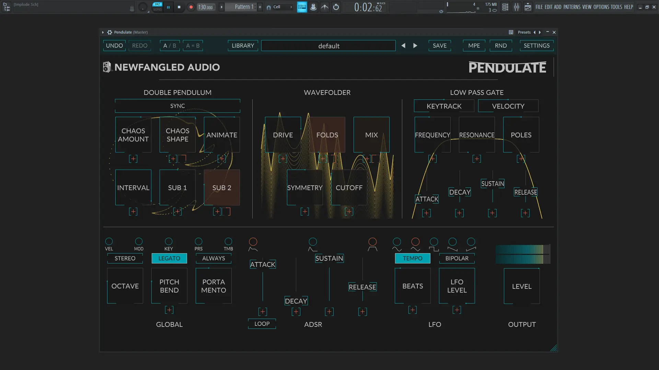
Task: Enable BIPOLAR mode for the LFO
Action: (x=457, y=258)
